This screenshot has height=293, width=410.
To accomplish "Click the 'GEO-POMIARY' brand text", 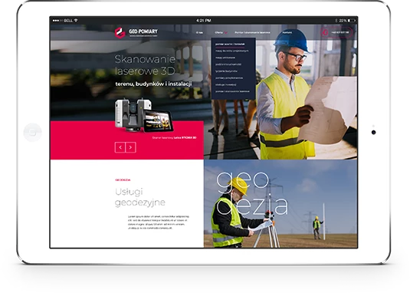I will (143, 31).
